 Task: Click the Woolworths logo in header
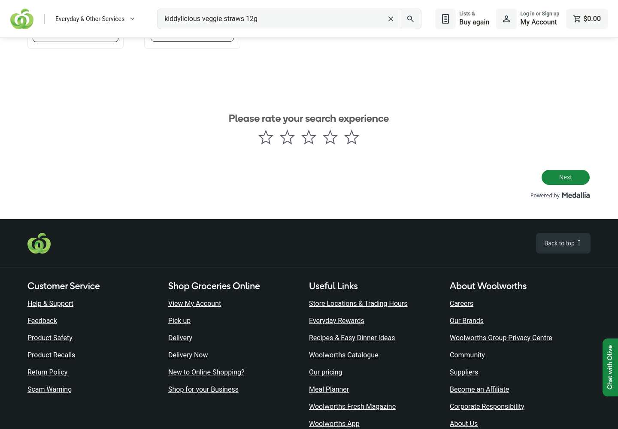[x=22, y=19]
